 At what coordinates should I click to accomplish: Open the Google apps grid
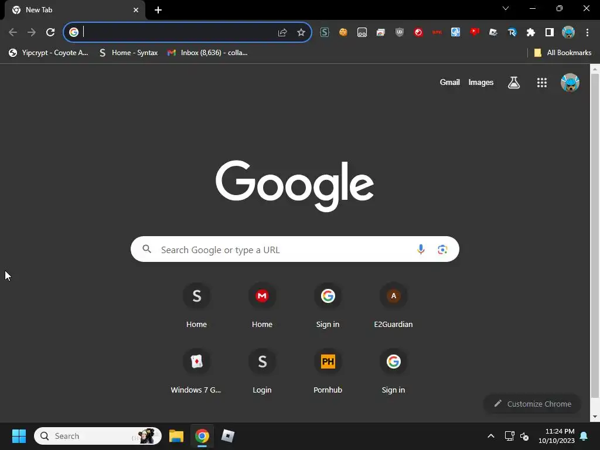point(542,82)
